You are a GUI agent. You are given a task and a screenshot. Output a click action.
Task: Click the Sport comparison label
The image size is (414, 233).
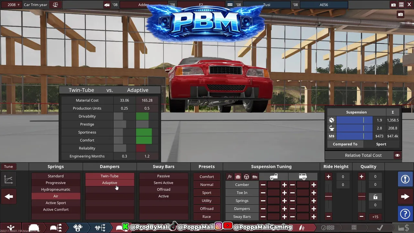pyautogui.click(x=381, y=144)
